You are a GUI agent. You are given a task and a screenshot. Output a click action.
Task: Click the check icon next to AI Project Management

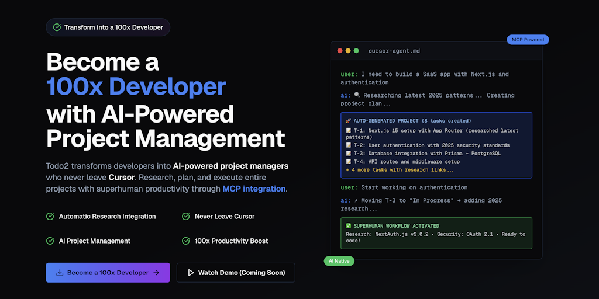tap(50, 241)
